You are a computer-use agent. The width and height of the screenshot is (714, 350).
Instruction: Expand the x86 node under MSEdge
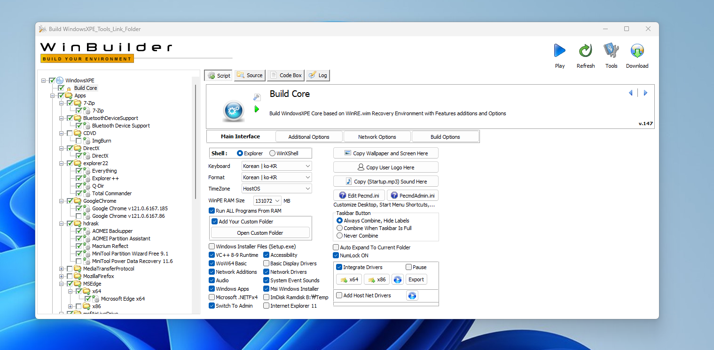71,306
